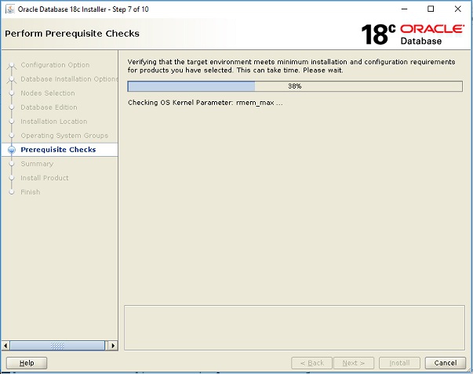
Task: Click the 'Perform Prerequisite Checks' heading
Action: 72,34
